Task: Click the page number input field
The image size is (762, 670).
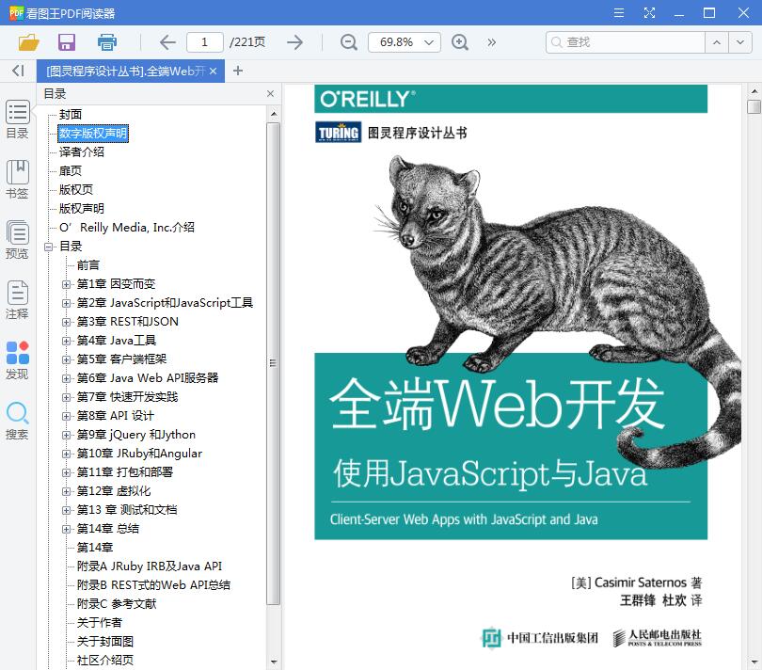Action: pos(204,42)
